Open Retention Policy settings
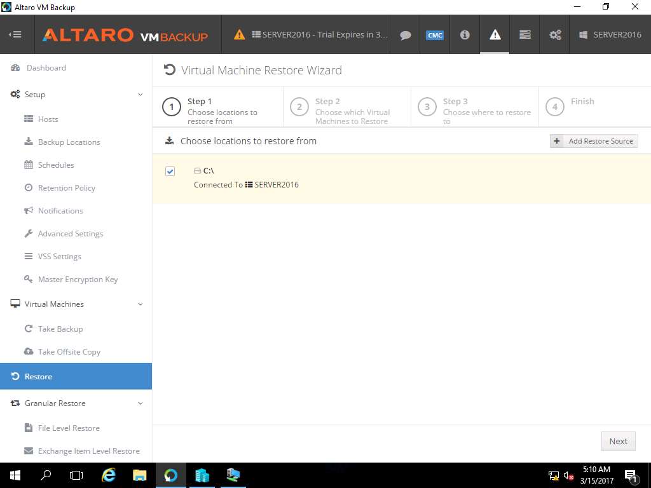 (66, 187)
